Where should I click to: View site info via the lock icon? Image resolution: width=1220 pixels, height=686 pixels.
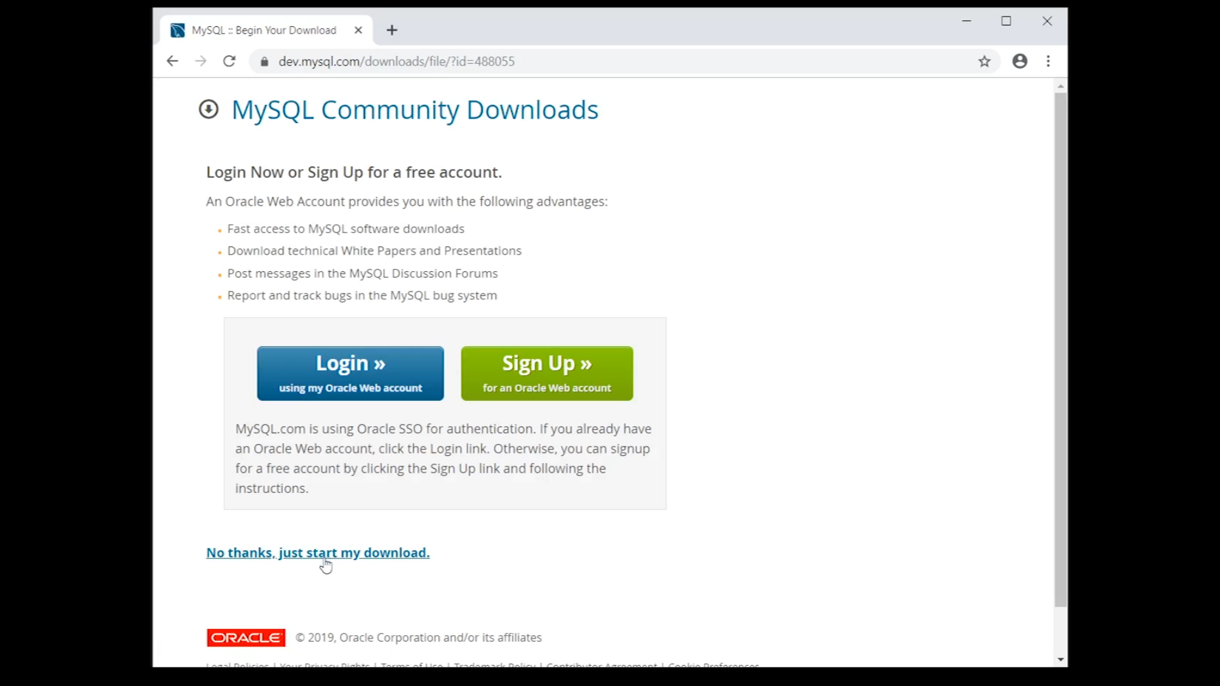pos(264,62)
